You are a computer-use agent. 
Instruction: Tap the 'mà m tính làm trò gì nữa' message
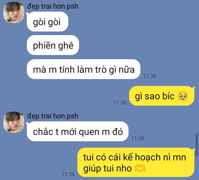tap(83, 69)
